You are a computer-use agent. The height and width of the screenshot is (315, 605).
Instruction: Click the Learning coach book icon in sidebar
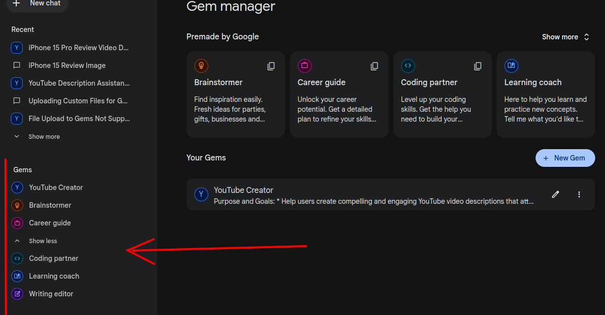pos(17,276)
